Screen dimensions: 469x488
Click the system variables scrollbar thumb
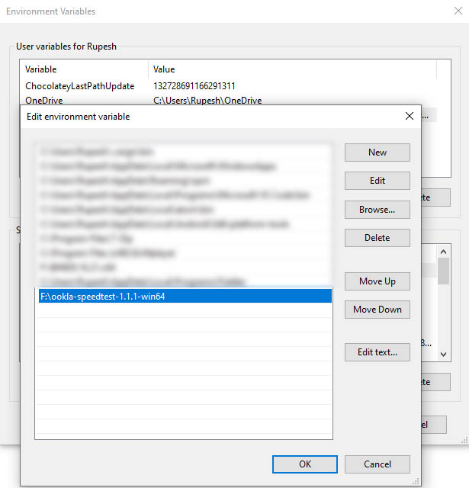point(443,270)
